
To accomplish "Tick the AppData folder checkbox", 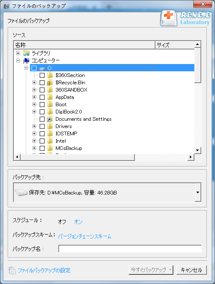I will tap(42, 97).
